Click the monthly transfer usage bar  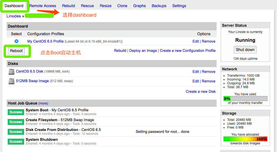point(245,99)
